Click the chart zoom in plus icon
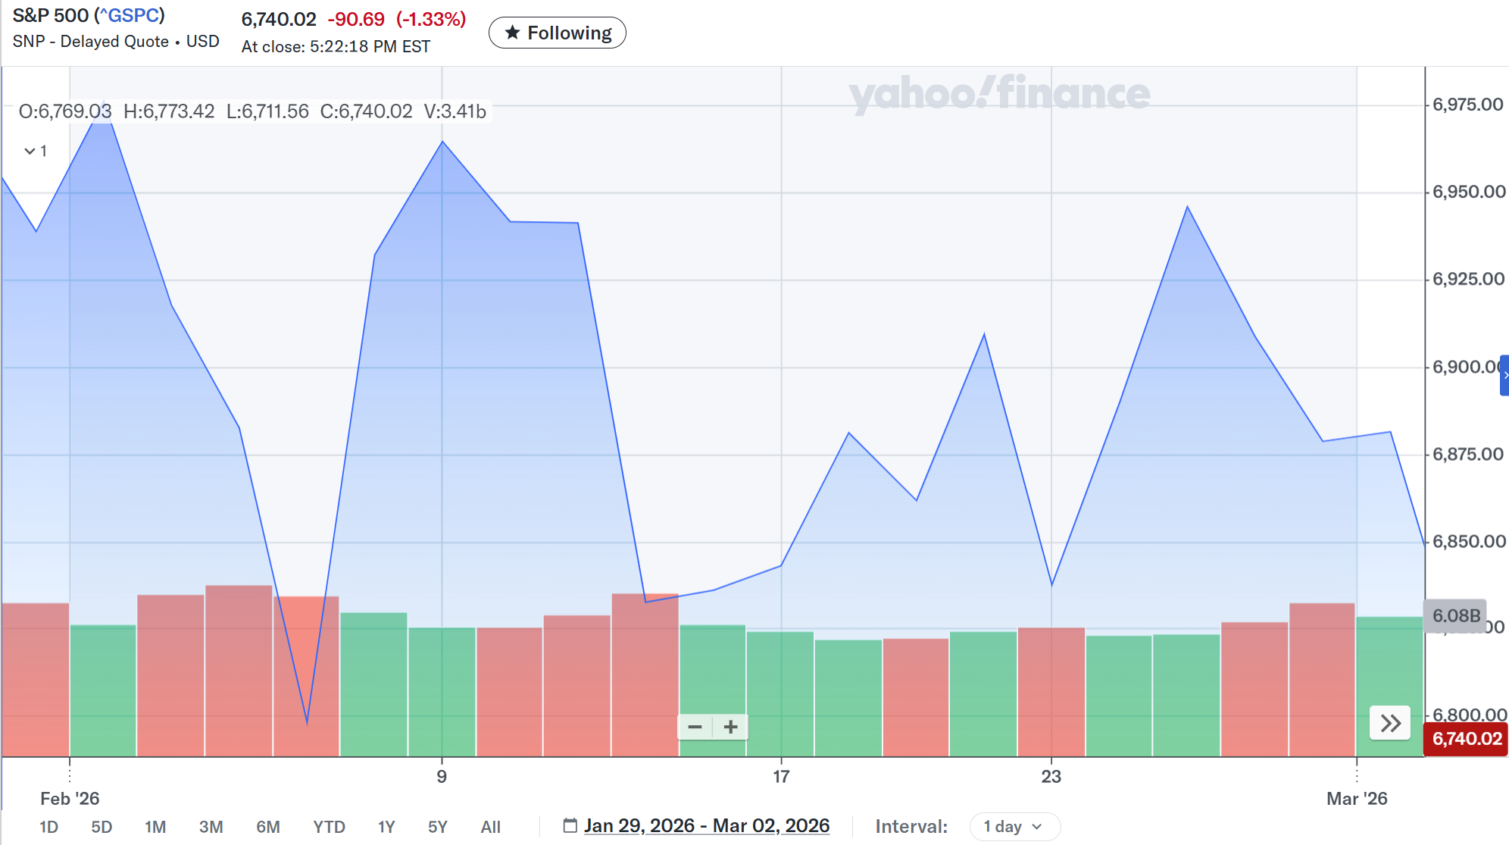The width and height of the screenshot is (1509, 845). point(730,728)
